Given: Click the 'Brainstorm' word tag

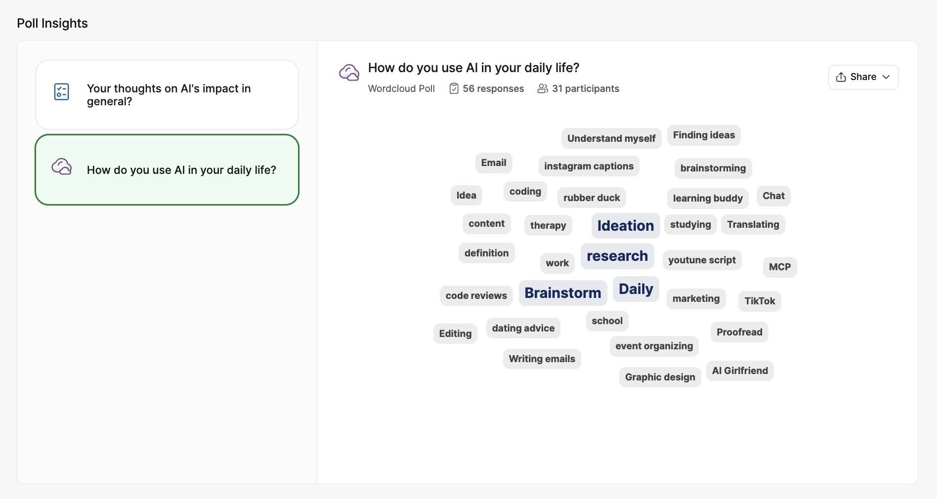Looking at the screenshot, I should (562, 293).
